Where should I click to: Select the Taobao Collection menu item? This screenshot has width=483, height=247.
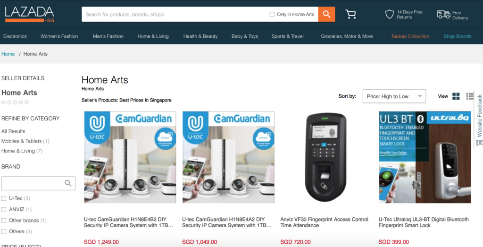(410, 36)
